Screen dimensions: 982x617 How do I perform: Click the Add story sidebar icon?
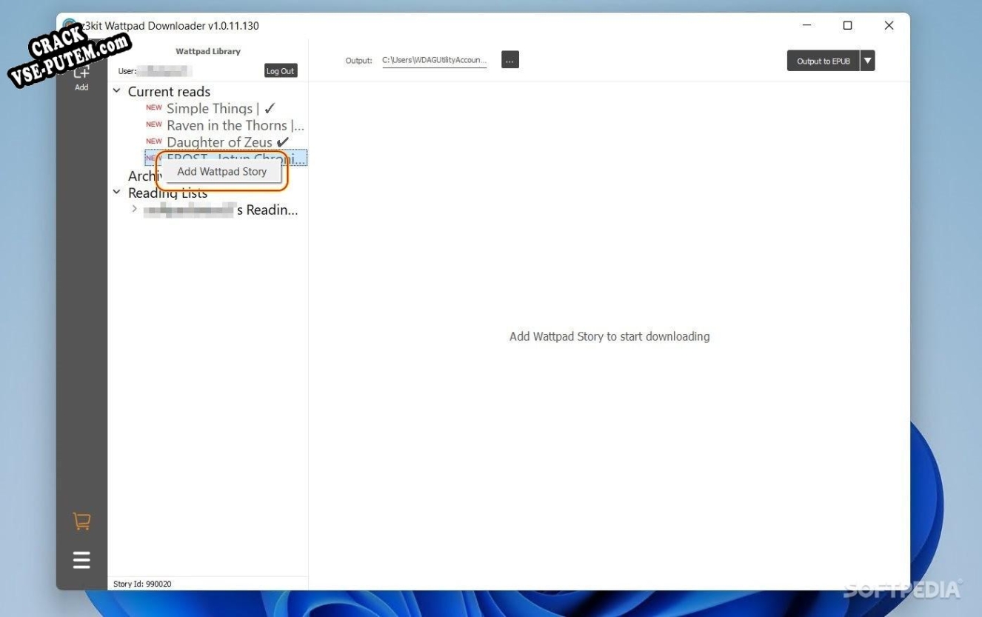[81, 78]
